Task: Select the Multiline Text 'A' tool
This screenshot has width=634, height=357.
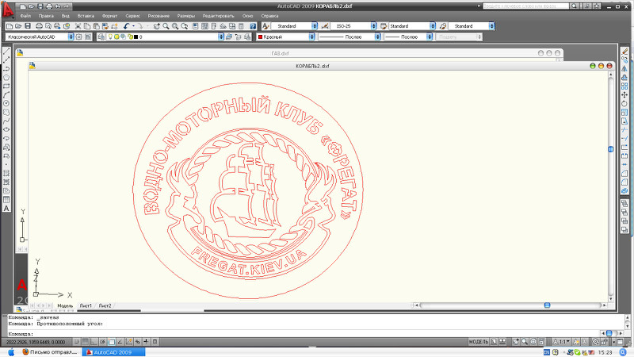Action: coord(6,209)
